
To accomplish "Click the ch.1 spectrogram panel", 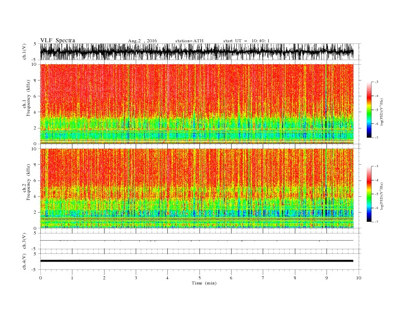I will coord(196,104).
